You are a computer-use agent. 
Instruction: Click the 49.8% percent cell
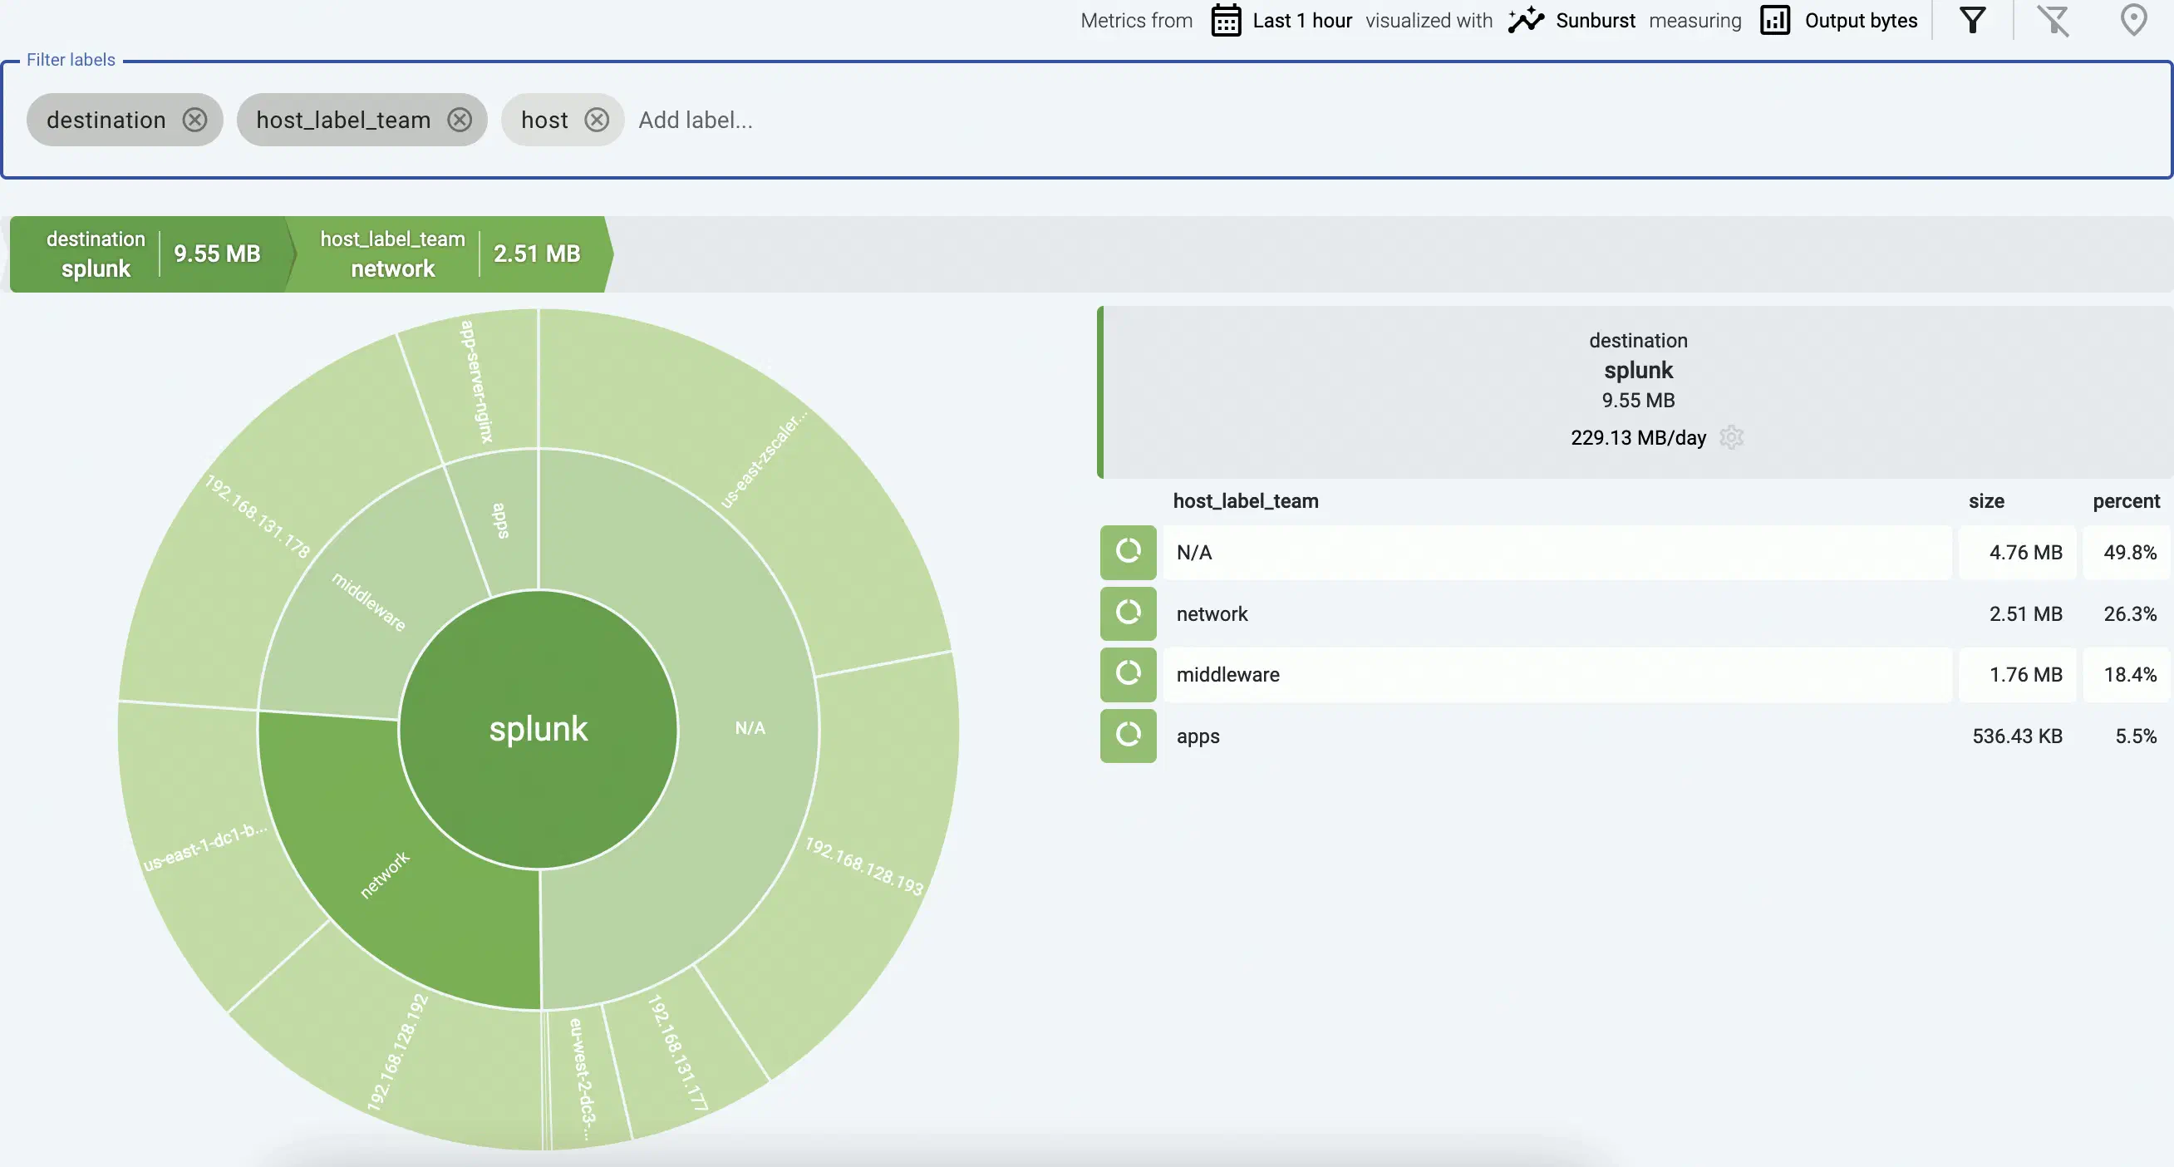(x=2125, y=552)
